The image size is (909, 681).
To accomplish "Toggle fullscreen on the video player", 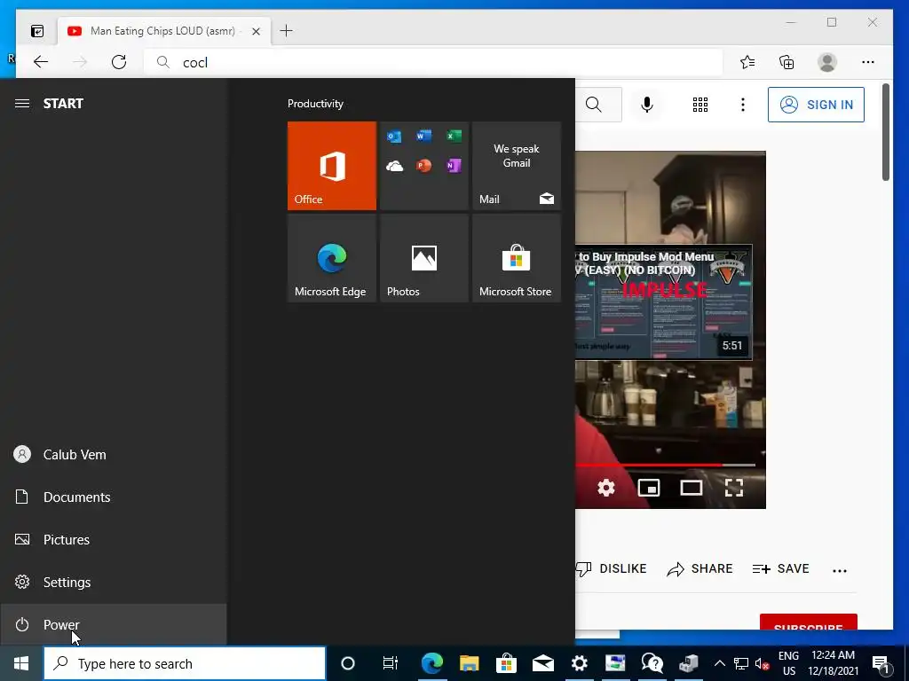I will click(x=734, y=488).
